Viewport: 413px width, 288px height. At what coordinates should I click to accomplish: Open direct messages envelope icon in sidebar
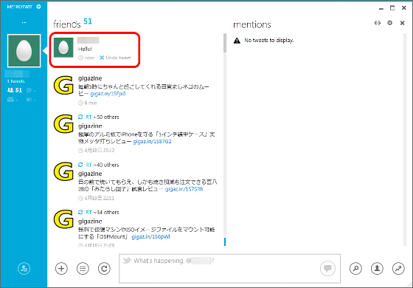click(x=13, y=100)
